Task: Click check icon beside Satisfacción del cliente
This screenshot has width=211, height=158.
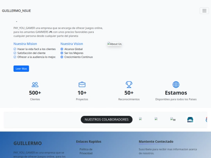Action: tap(15, 53)
